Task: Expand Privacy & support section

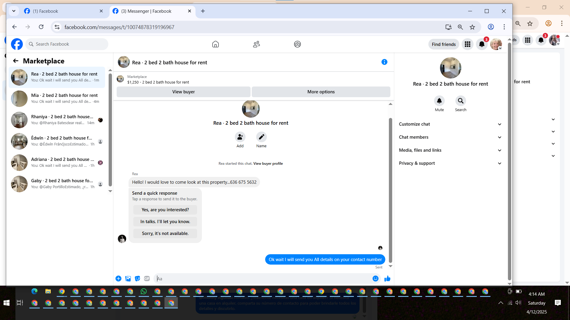Action: (x=450, y=163)
